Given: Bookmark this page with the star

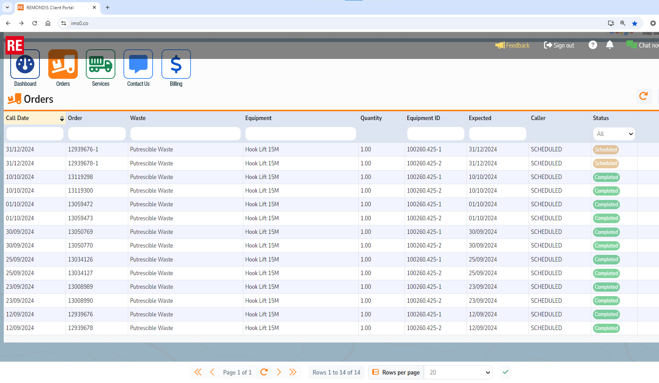Looking at the screenshot, I should point(635,23).
